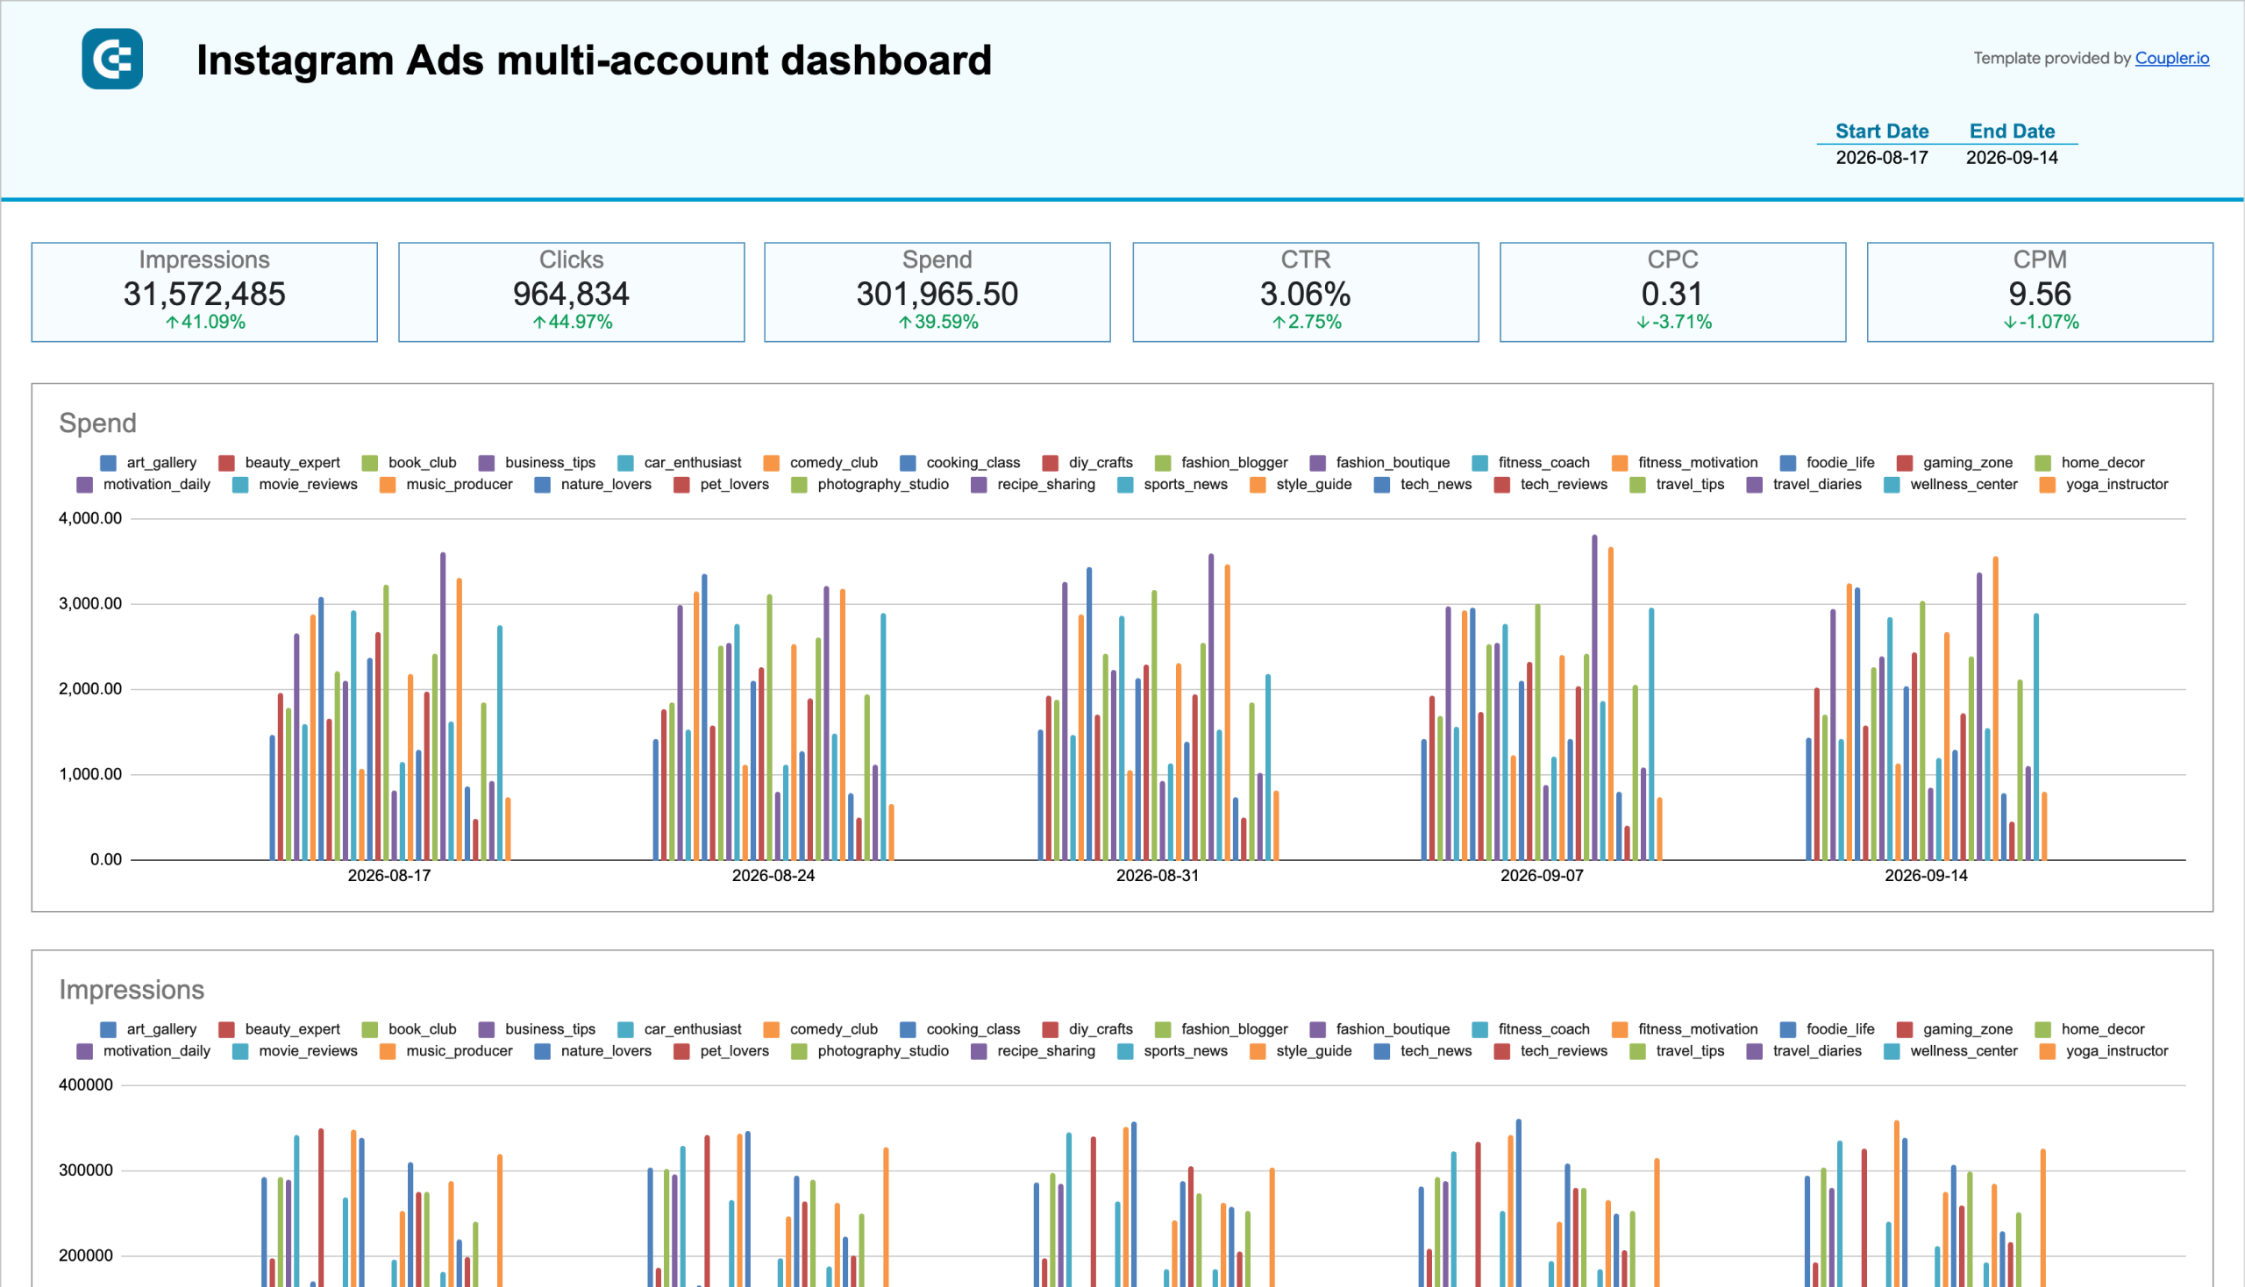This screenshot has width=2245, height=1287.
Task: Click the Coupler.io logo icon
Action: pos(112,59)
